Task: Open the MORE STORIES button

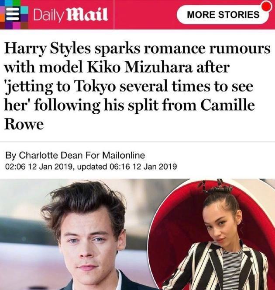Action: point(223,14)
